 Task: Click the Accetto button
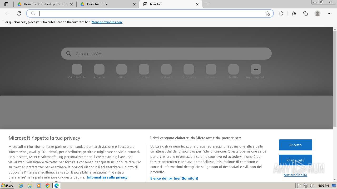click(295, 145)
